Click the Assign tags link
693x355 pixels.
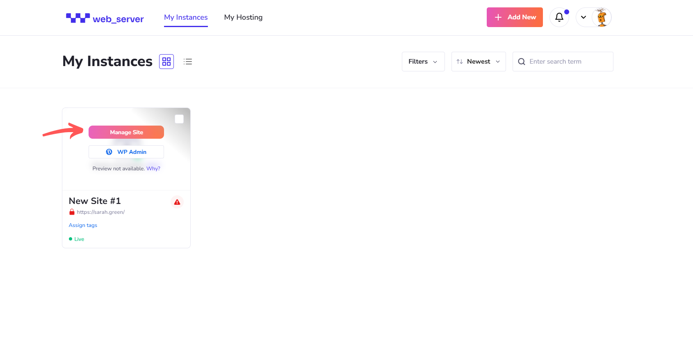pyautogui.click(x=83, y=225)
